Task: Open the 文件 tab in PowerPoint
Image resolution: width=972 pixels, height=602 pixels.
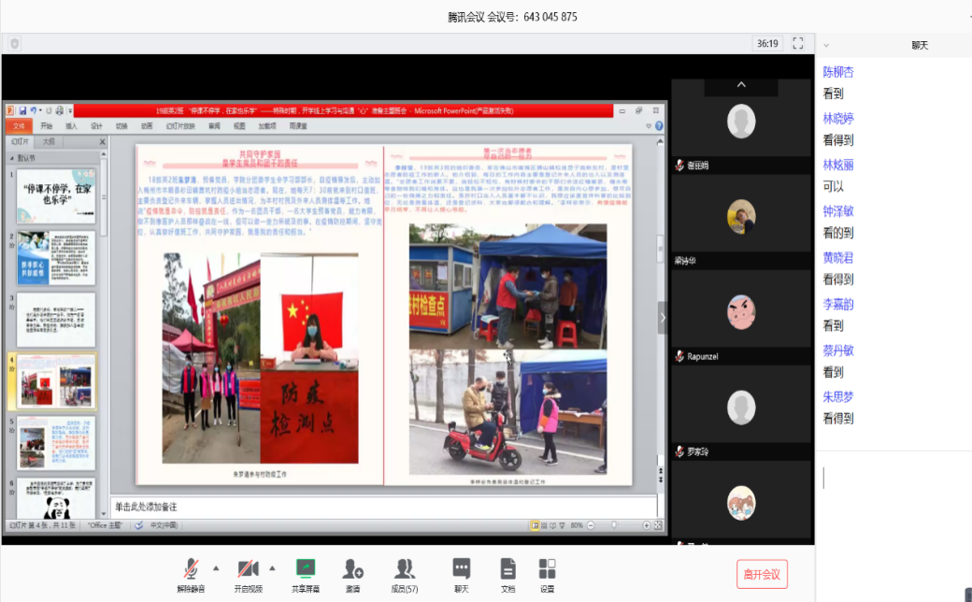Action: pos(18,125)
